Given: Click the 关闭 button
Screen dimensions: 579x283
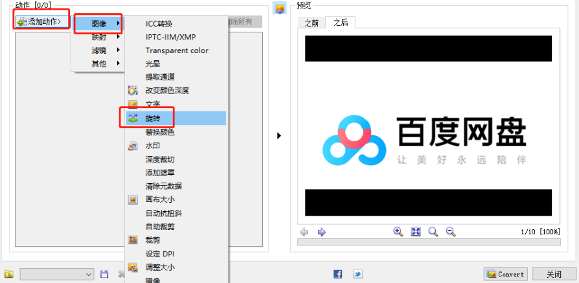Looking at the screenshot, I should [554, 274].
